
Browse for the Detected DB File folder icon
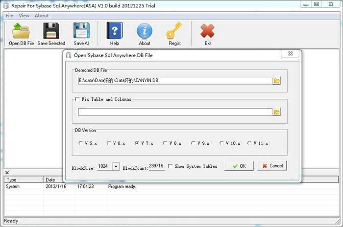pyautogui.click(x=277, y=81)
